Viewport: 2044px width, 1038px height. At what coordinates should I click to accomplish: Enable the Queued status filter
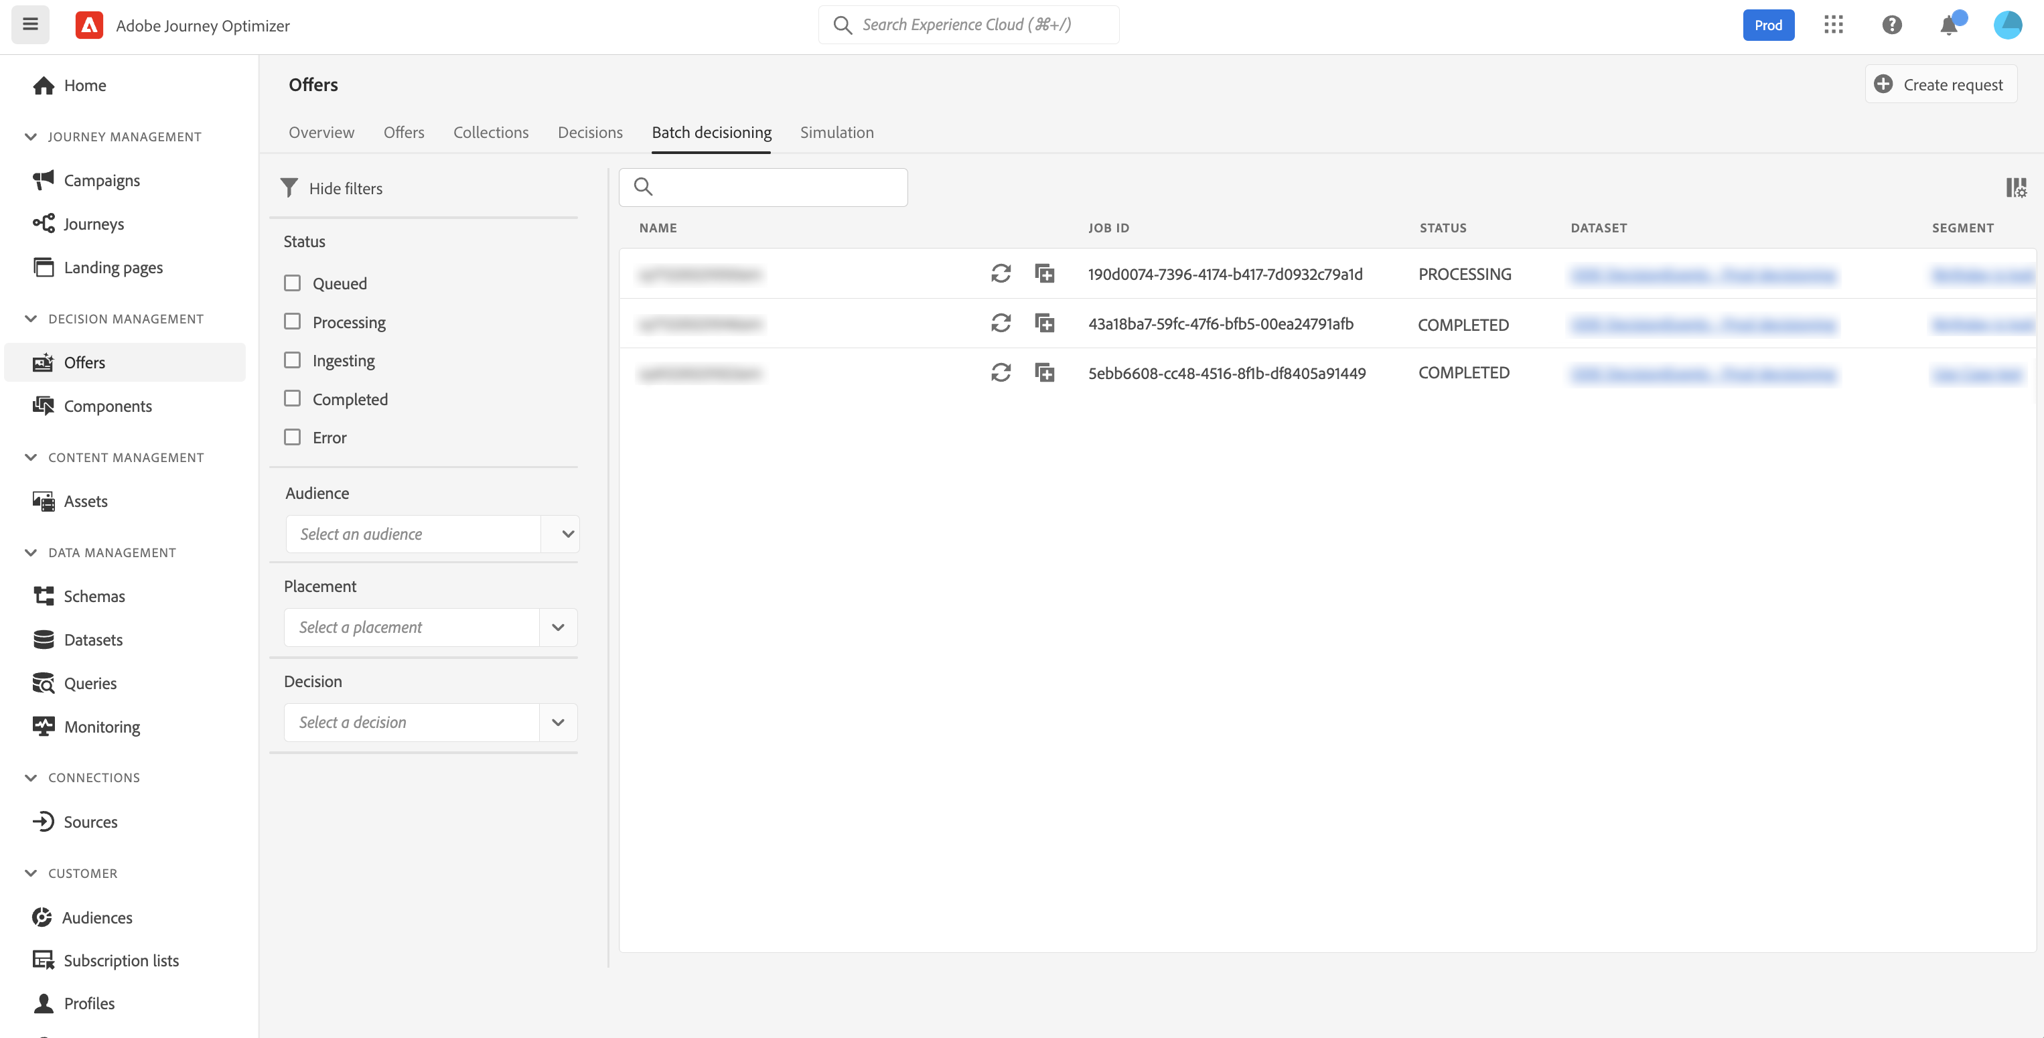292,283
